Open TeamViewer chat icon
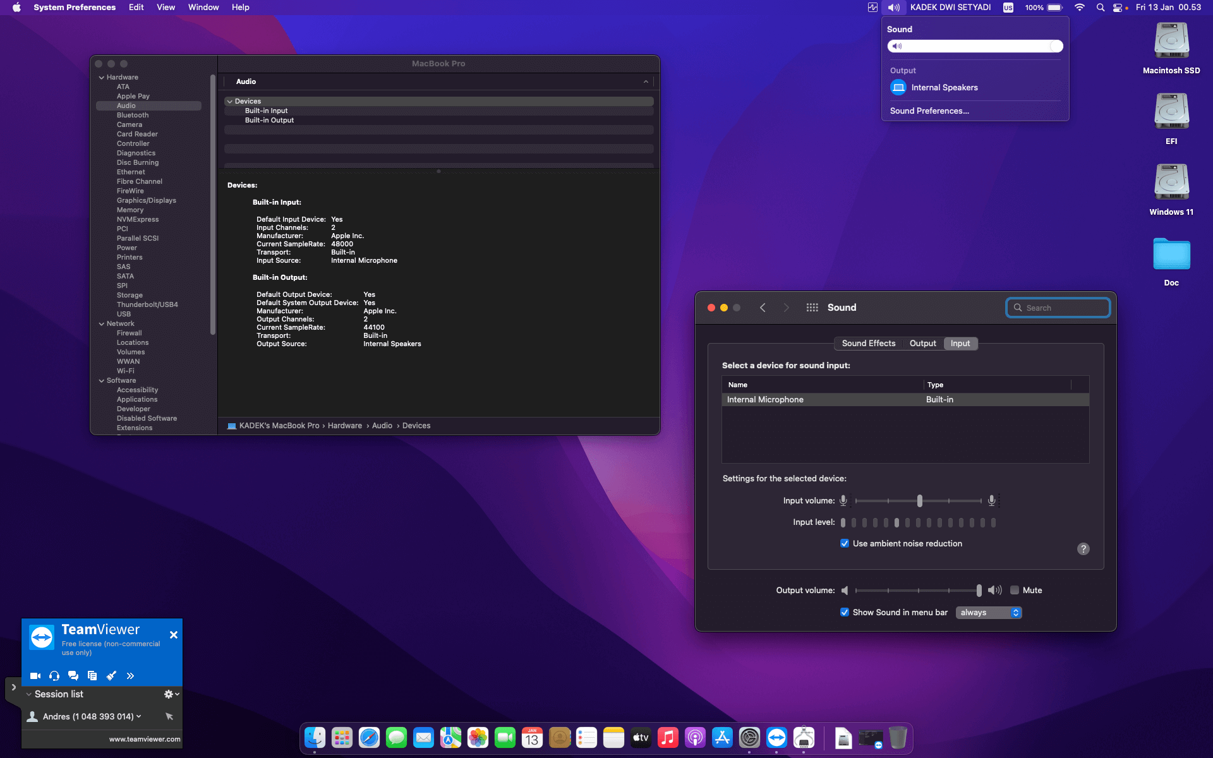 (x=73, y=676)
